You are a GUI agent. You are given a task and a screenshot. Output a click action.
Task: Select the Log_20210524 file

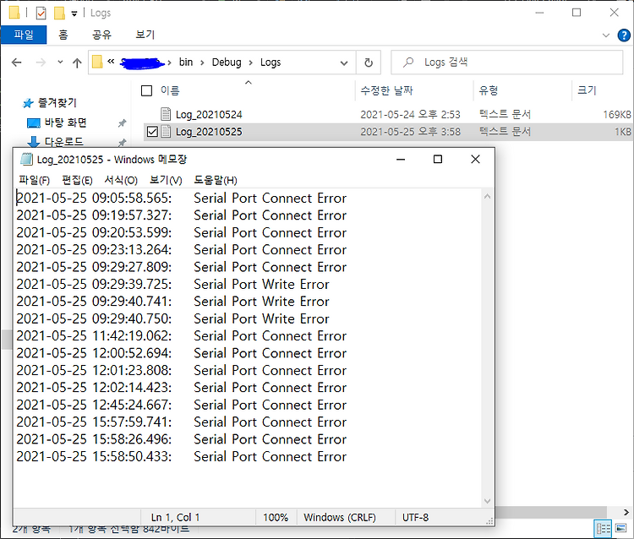(x=209, y=115)
